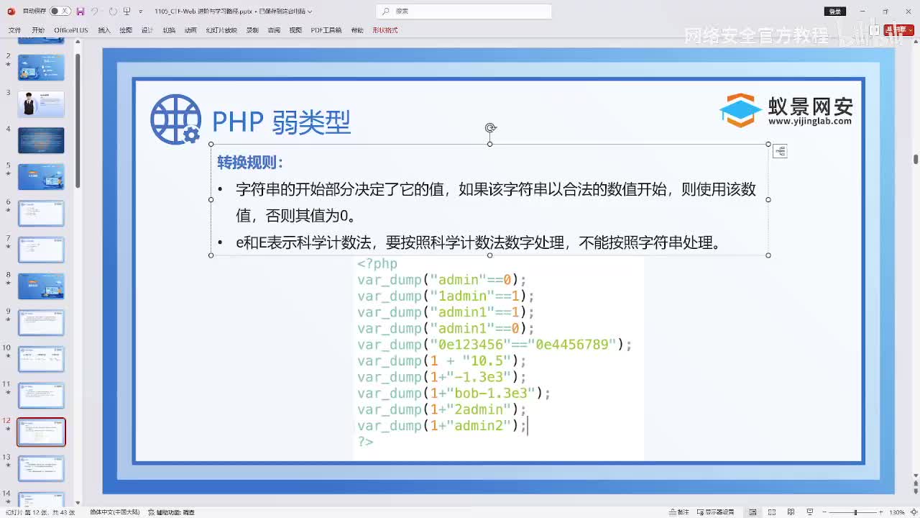This screenshot has height=518, width=920.
Task: Click the var_dump("admin"==0) code line
Action: pyautogui.click(x=442, y=280)
